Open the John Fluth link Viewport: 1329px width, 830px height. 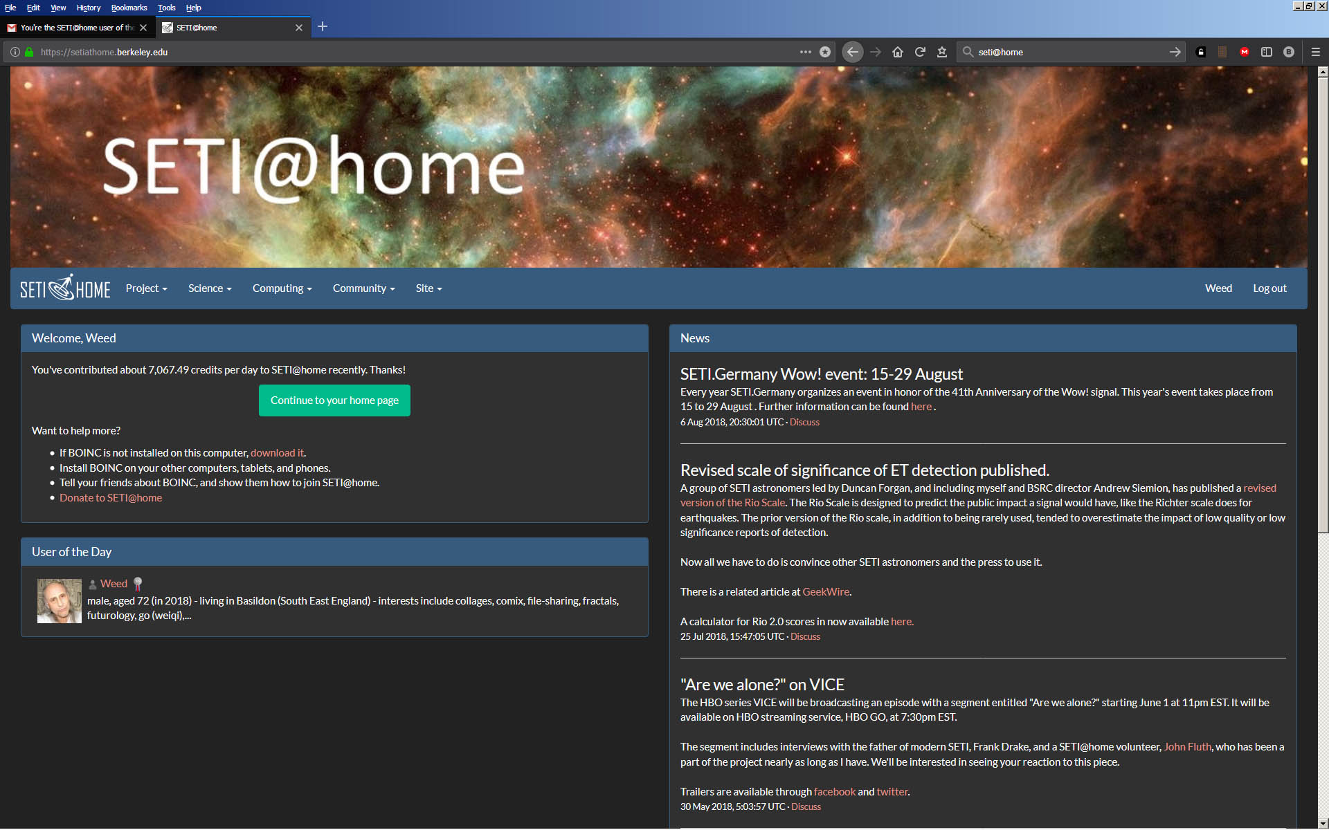pos(1187,746)
